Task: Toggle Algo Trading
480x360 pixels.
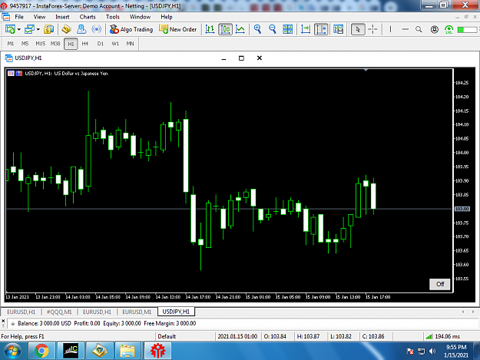Action: pos(131,29)
